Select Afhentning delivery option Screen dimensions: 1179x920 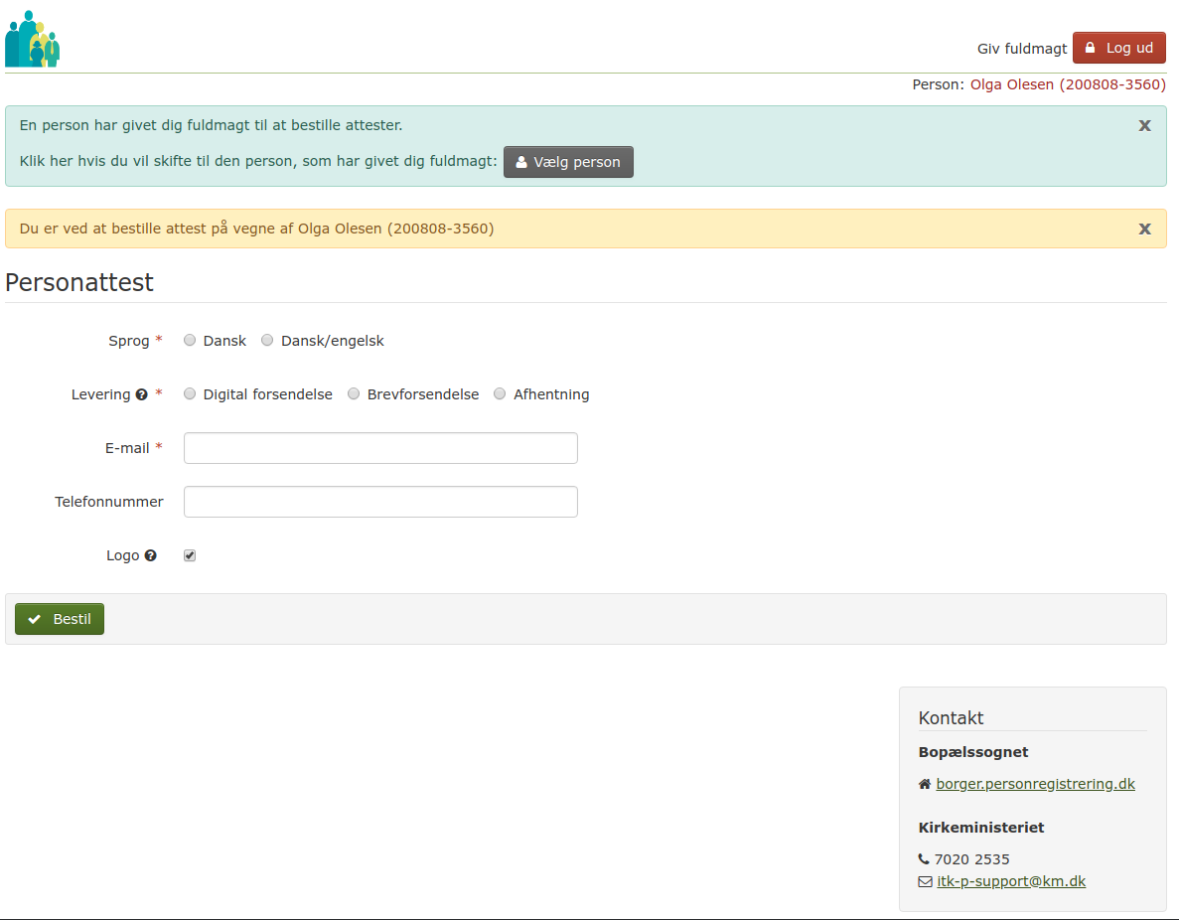500,394
